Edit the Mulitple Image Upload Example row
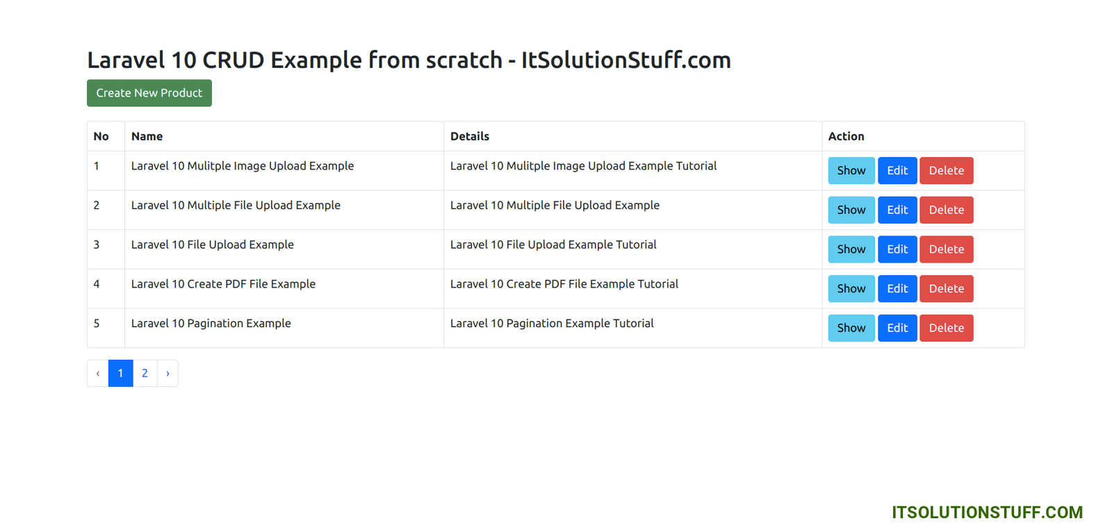Image resolution: width=1112 pixels, height=530 pixels. pyautogui.click(x=897, y=171)
